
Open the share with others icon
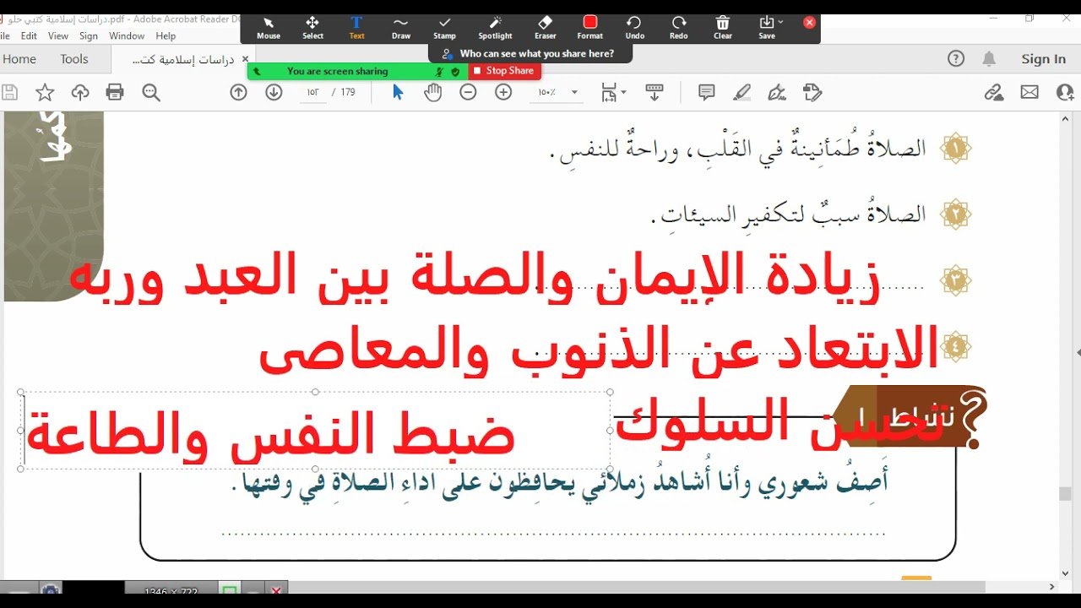[1066, 92]
